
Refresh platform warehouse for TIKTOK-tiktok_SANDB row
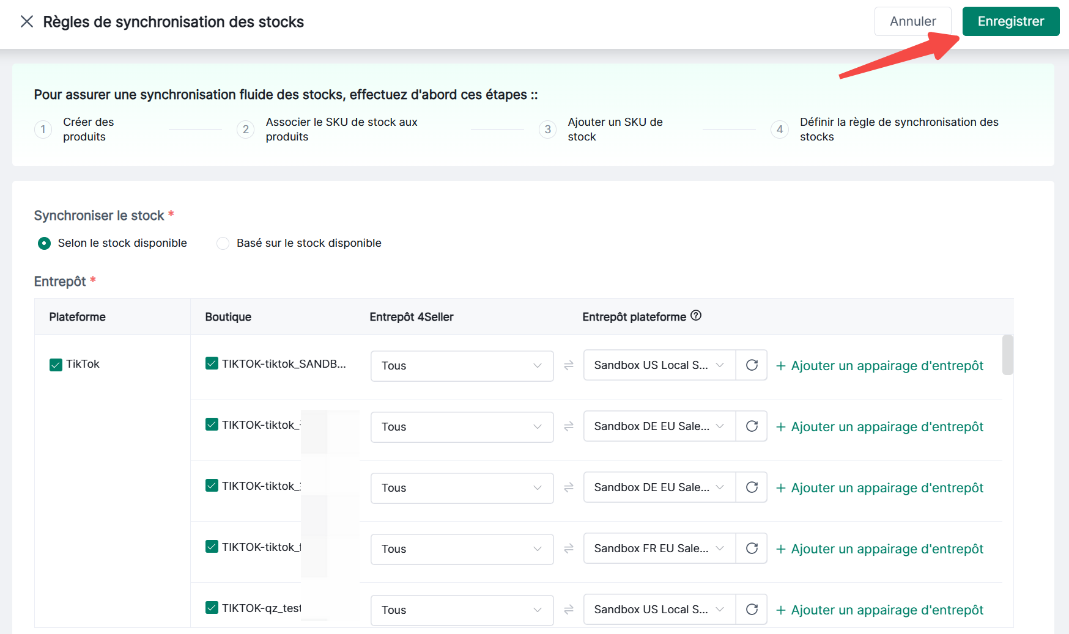point(752,365)
